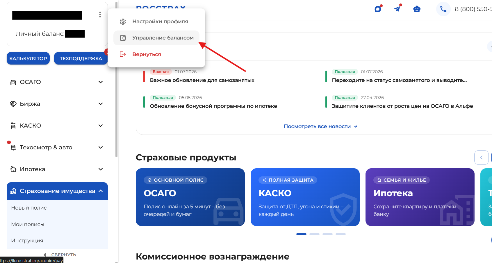
Task: Expand the Биржа section chevron
Action: (101, 104)
